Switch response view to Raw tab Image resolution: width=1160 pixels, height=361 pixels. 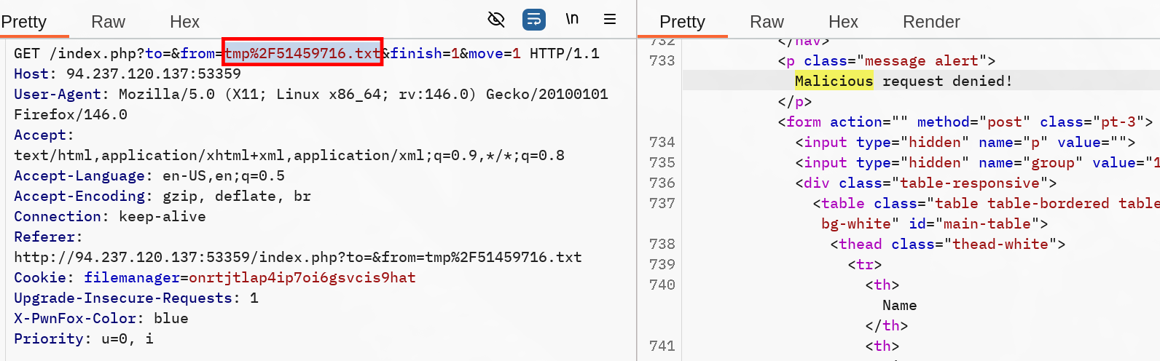click(767, 22)
